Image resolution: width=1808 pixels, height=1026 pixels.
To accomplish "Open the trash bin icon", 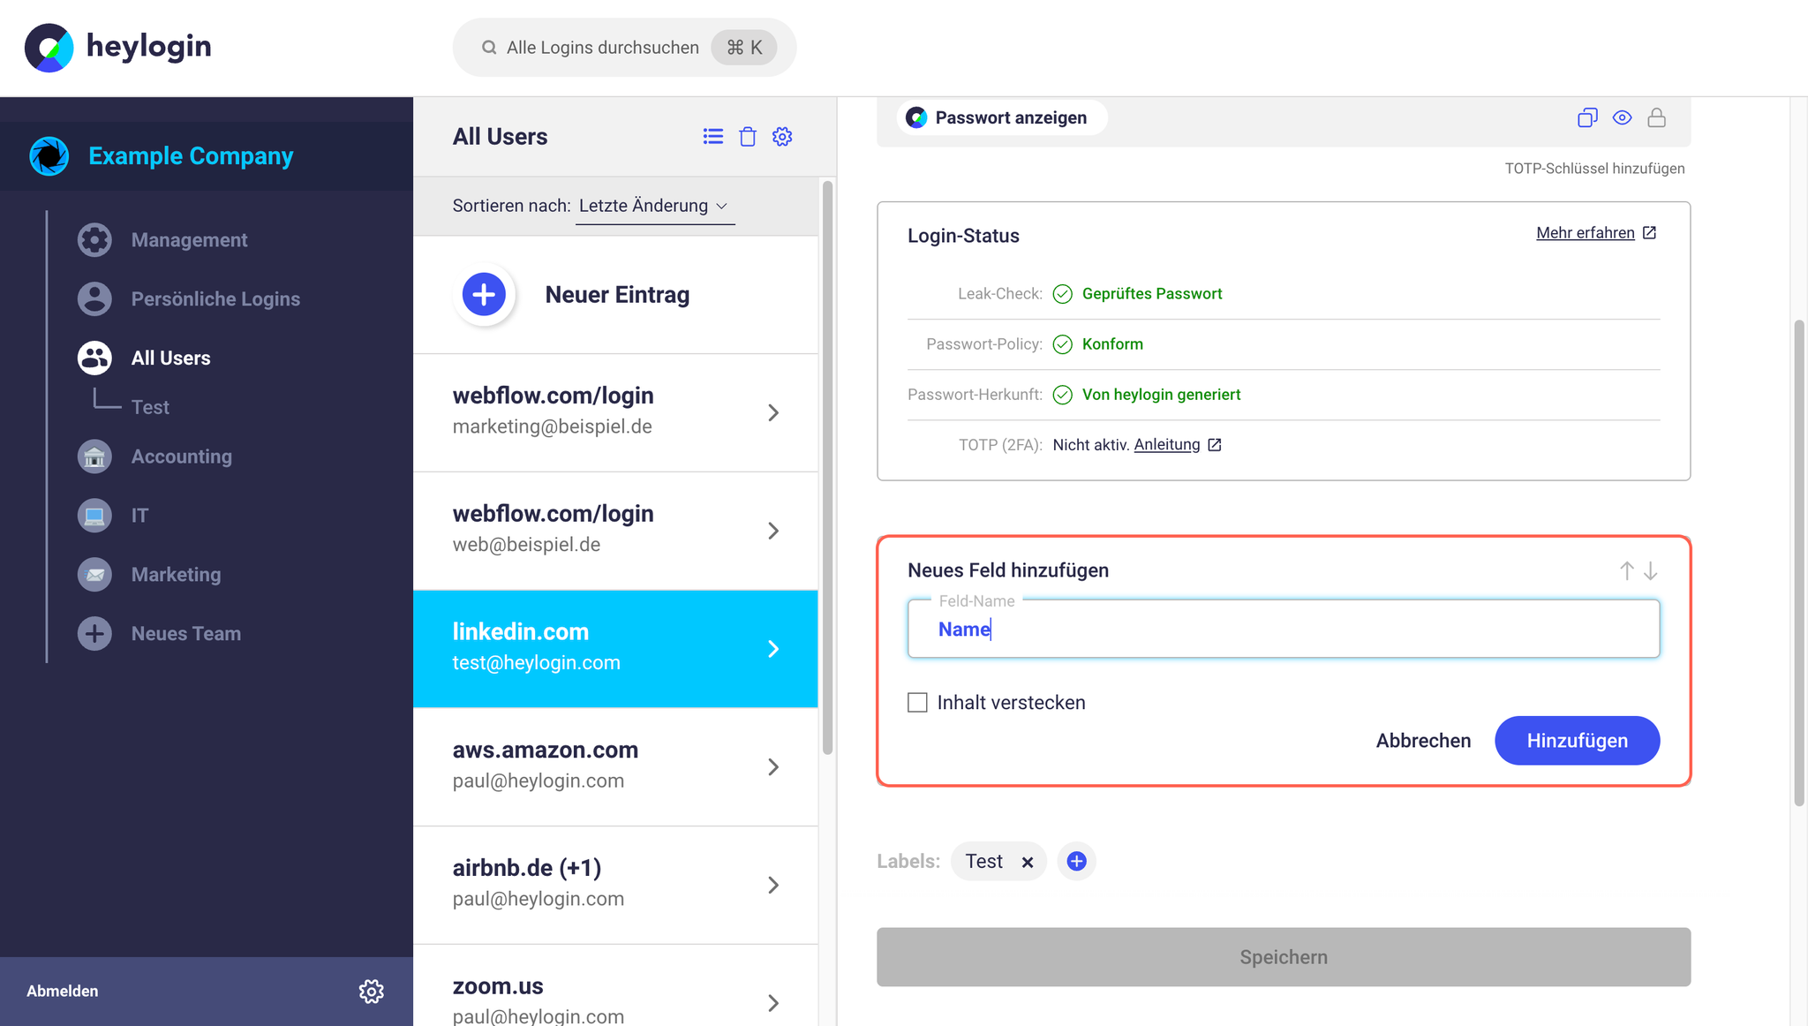I will (x=748, y=137).
